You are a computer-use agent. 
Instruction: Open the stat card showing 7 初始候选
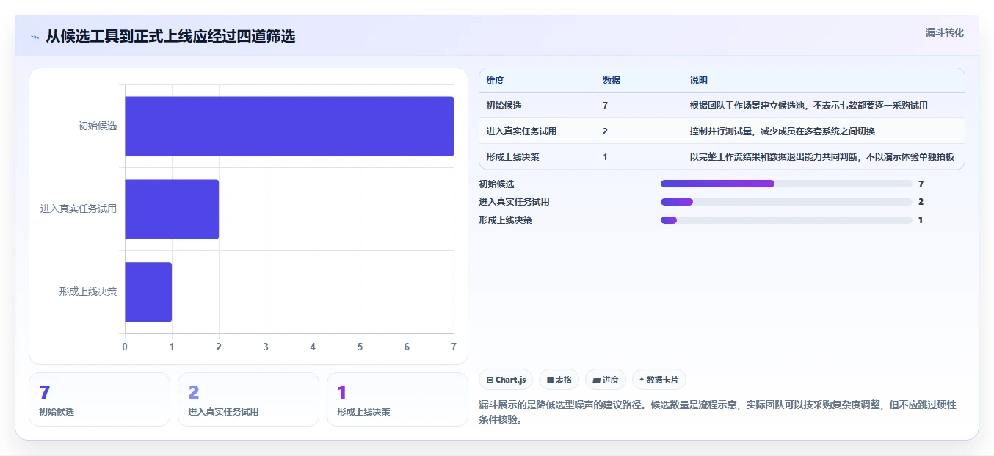click(x=99, y=399)
